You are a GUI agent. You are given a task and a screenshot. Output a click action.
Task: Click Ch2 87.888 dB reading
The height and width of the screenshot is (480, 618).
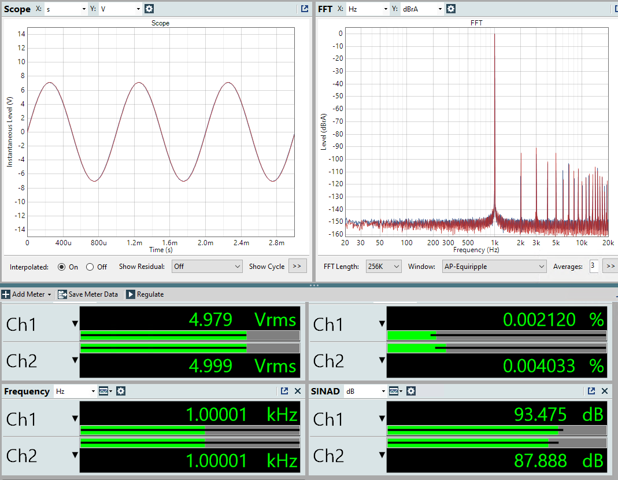(558, 461)
